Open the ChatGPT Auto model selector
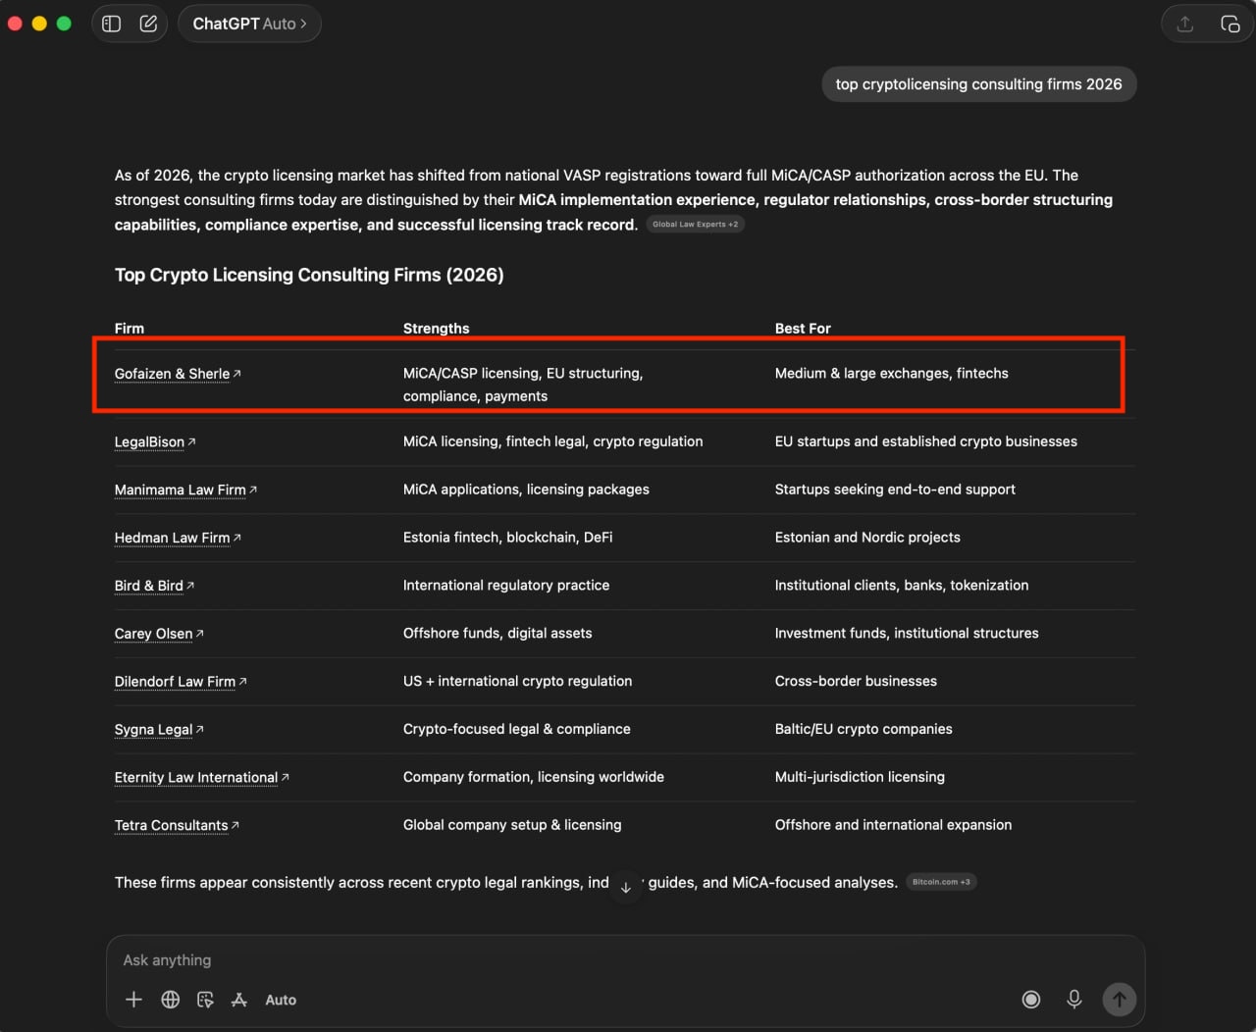The height and width of the screenshot is (1032, 1256). pyautogui.click(x=249, y=24)
